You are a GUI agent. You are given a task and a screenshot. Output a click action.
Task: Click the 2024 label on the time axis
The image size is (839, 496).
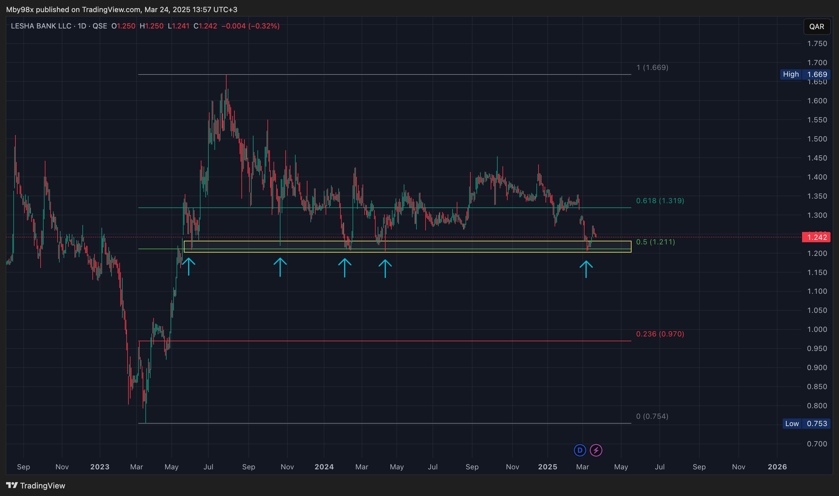click(x=324, y=467)
